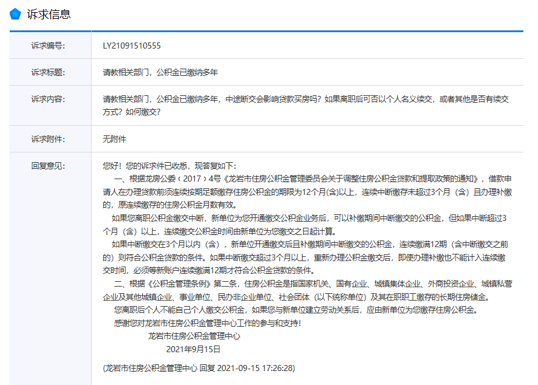This screenshot has width=538, height=385.
Task: Select the 诉求编号 row label
Action: click(x=48, y=46)
